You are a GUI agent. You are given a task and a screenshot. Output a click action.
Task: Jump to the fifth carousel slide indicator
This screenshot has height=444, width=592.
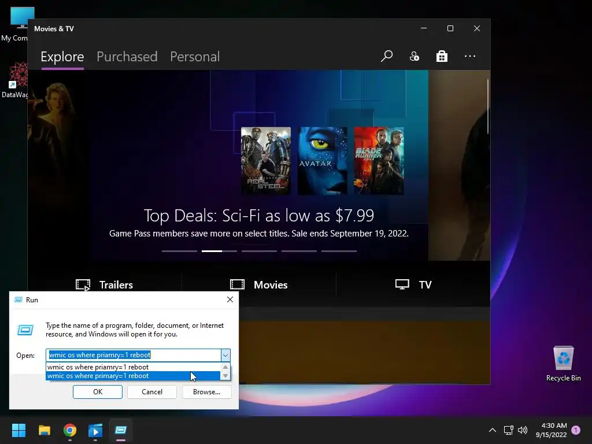tap(339, 251)
